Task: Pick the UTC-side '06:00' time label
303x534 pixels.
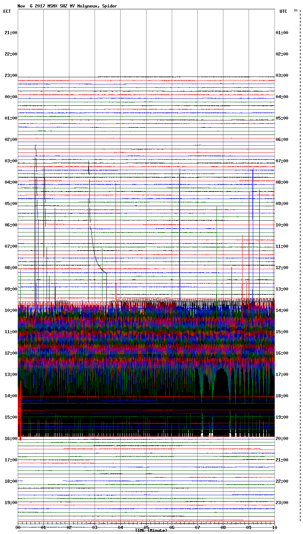Action: point(282,140)
